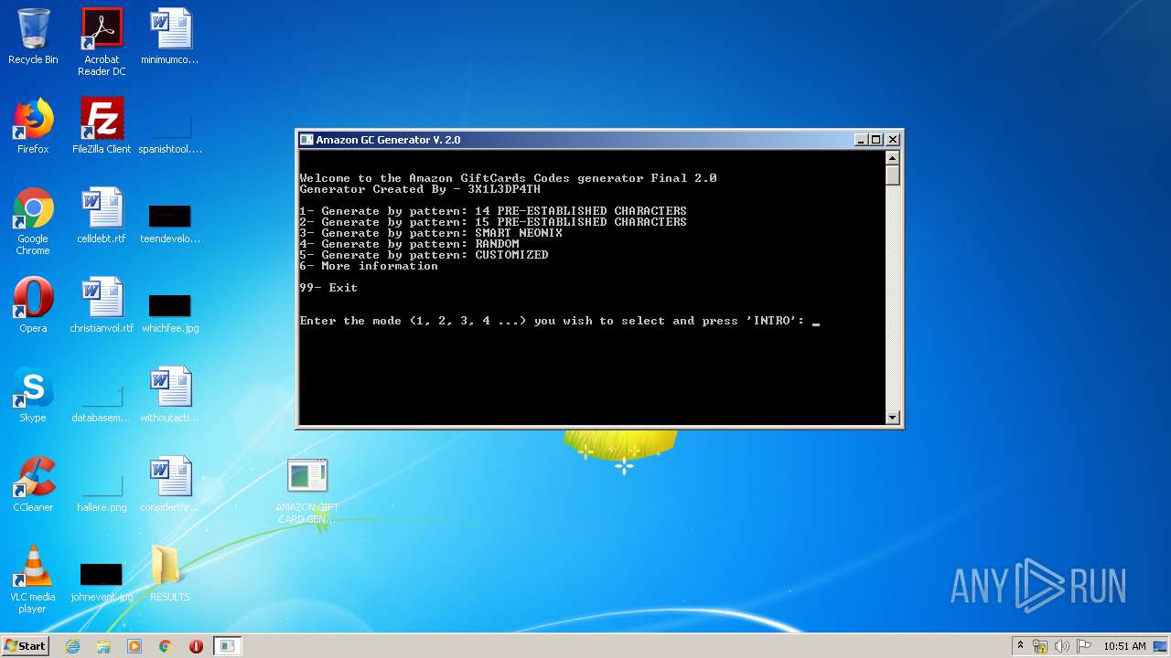
Task: Click the 'CUSTOMIZED' pattern line
Action: 424,255
